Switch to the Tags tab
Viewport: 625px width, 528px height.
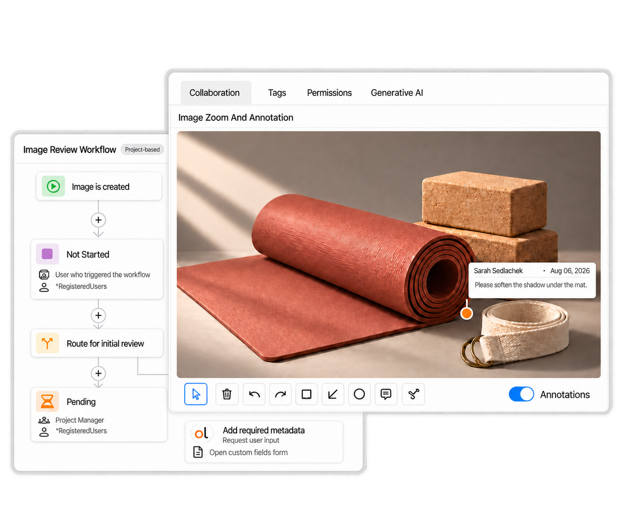coord(277,93)
